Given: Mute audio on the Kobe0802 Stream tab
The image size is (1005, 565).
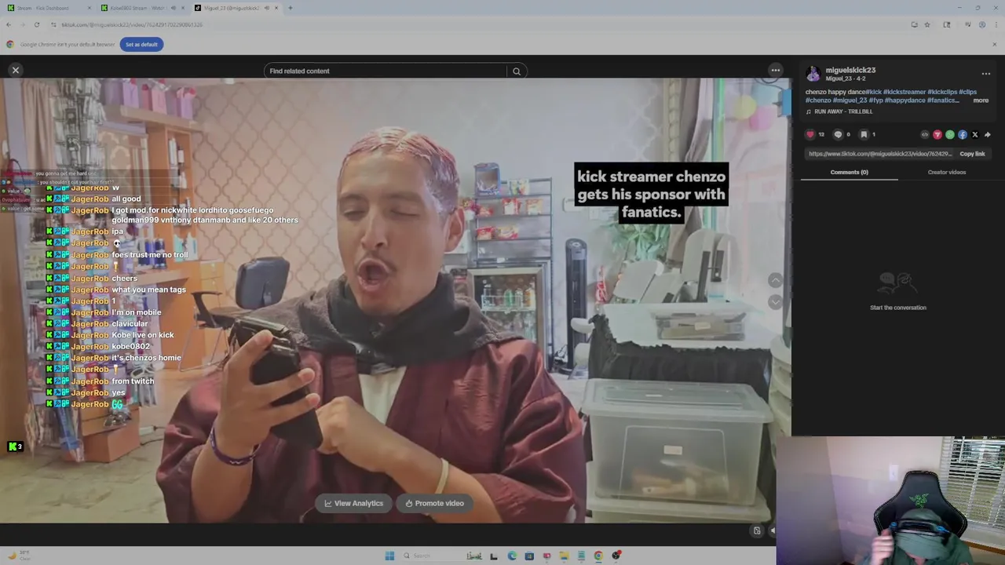Looking at the screenshot, I should (x=174, y=8).
